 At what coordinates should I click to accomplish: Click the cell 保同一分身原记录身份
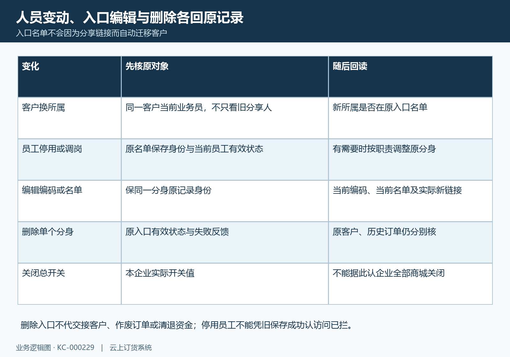click(x=225, y=201)
